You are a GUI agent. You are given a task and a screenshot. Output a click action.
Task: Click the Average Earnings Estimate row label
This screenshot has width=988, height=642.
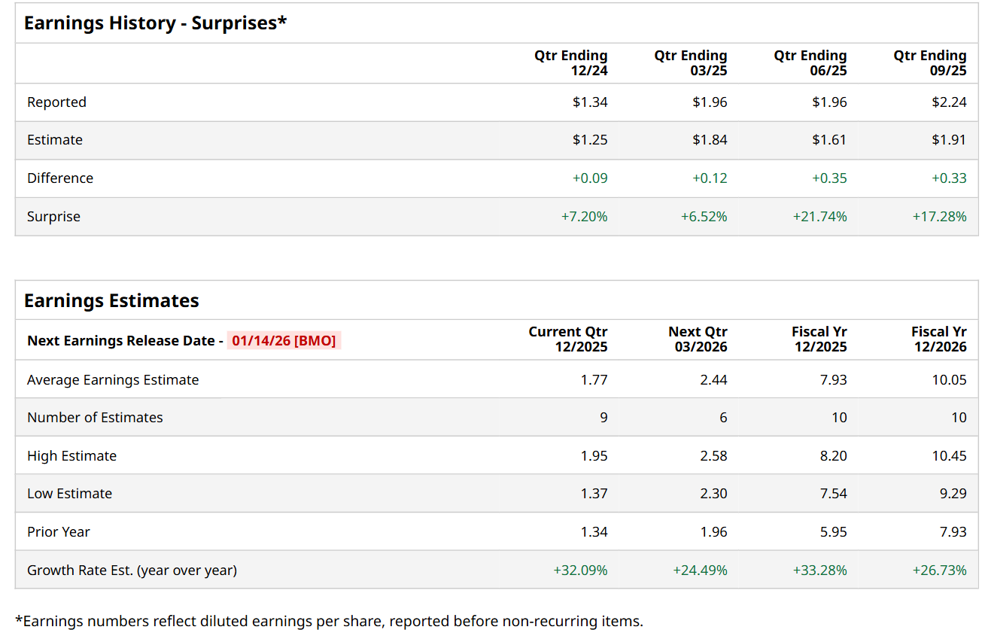113,380
